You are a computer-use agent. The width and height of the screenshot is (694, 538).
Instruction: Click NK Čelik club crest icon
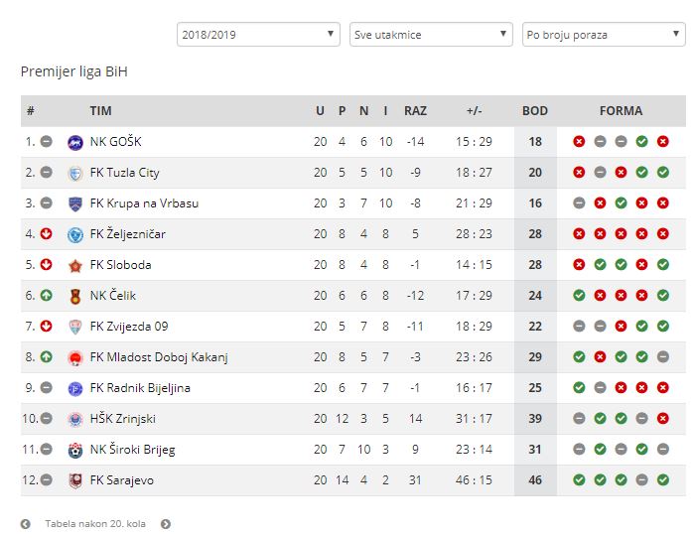(75, 296)
